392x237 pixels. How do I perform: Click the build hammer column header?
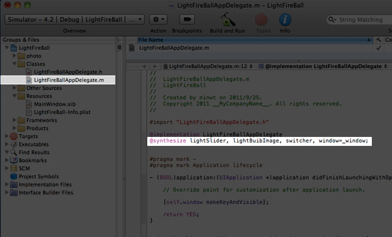[379, 40]
